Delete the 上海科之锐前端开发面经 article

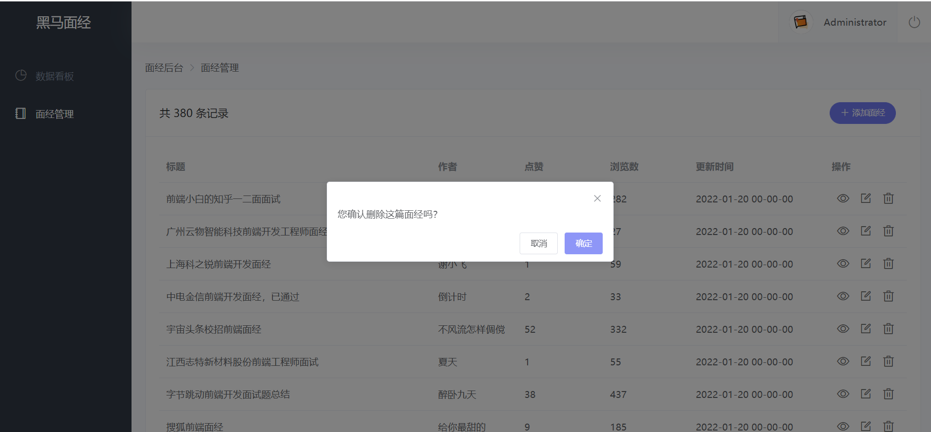pyautogui.click(x=888, y=264)
